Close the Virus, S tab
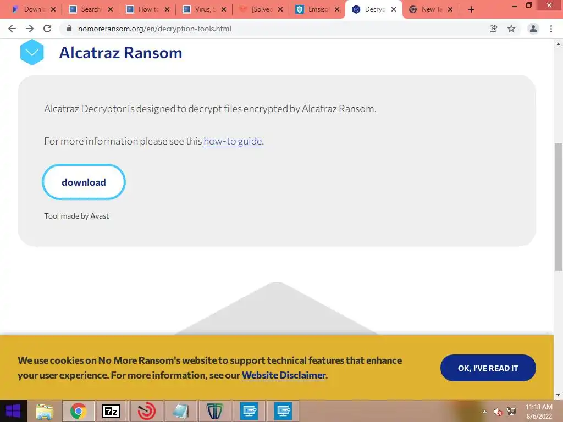Image resolution: width=563 pixels, height=422 pixels. click(x=224, y=9)
